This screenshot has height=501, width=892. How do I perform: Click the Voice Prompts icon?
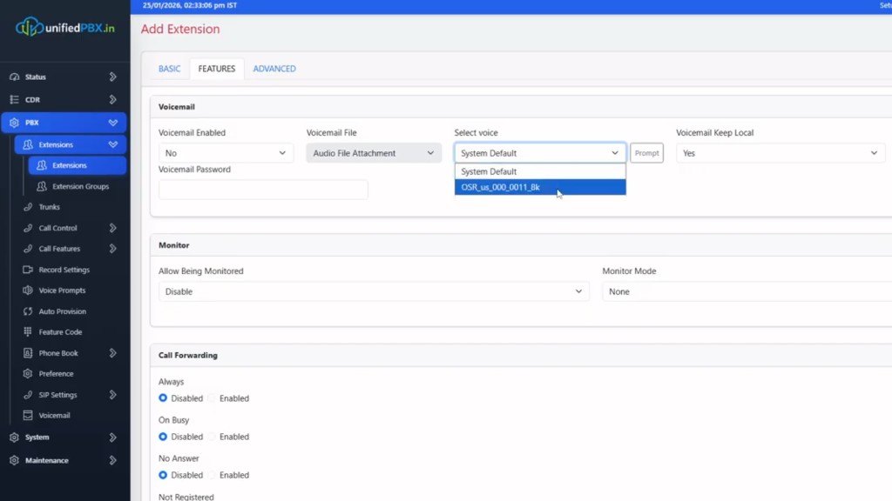(x=28, y=291)
